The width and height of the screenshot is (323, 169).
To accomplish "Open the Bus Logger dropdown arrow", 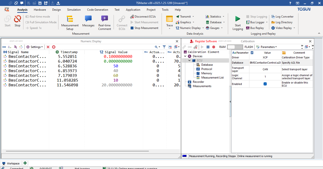I will tap(267, 22).
